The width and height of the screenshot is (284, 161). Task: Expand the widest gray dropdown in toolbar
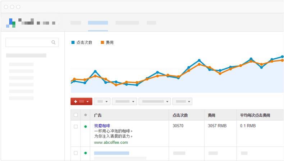tap(155, 102)
